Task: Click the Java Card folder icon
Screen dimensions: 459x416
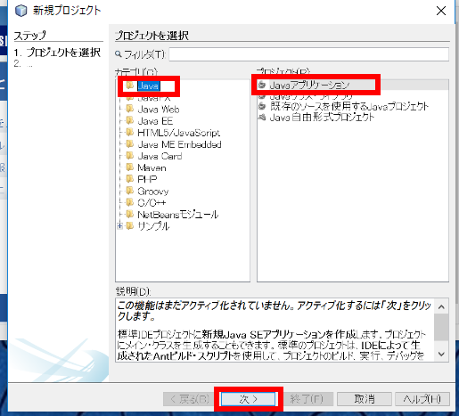Action: click(130, 156)
